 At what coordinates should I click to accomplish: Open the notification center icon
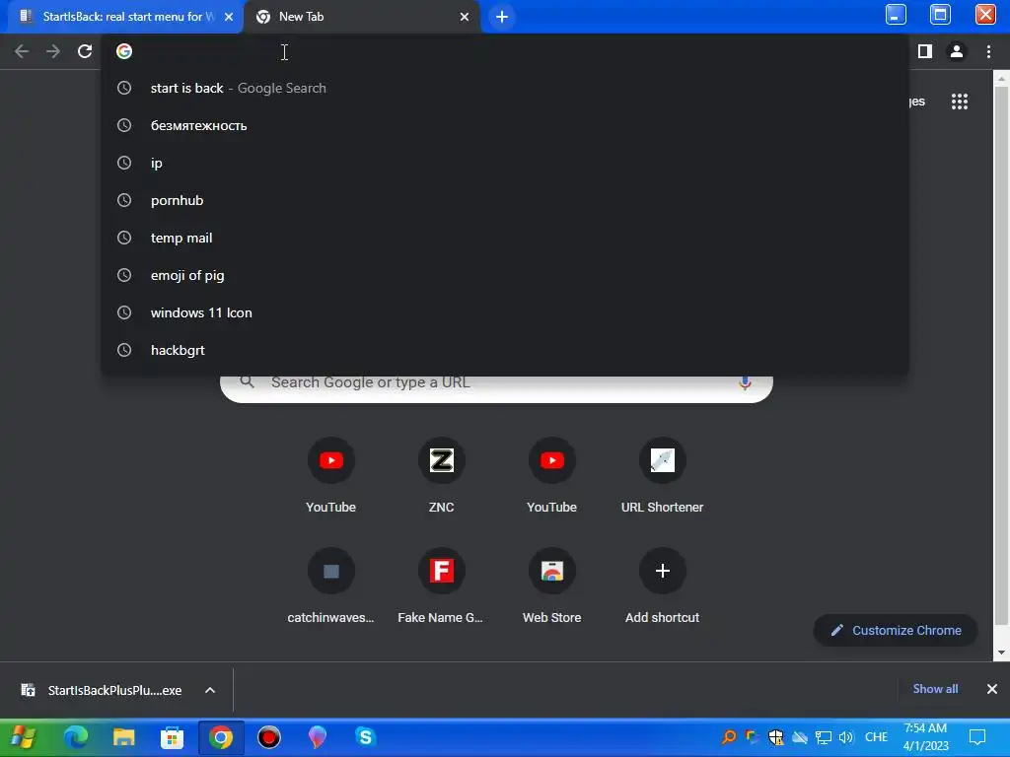(x=977, y=737)
